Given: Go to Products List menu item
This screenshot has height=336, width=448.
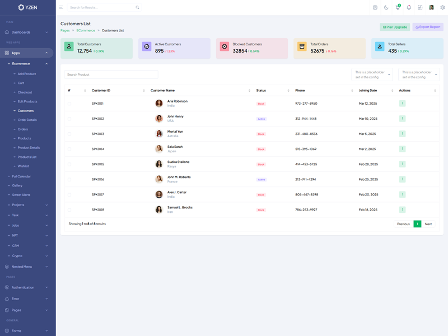Looking at the screenshot, I should click(x=27, y=157).
